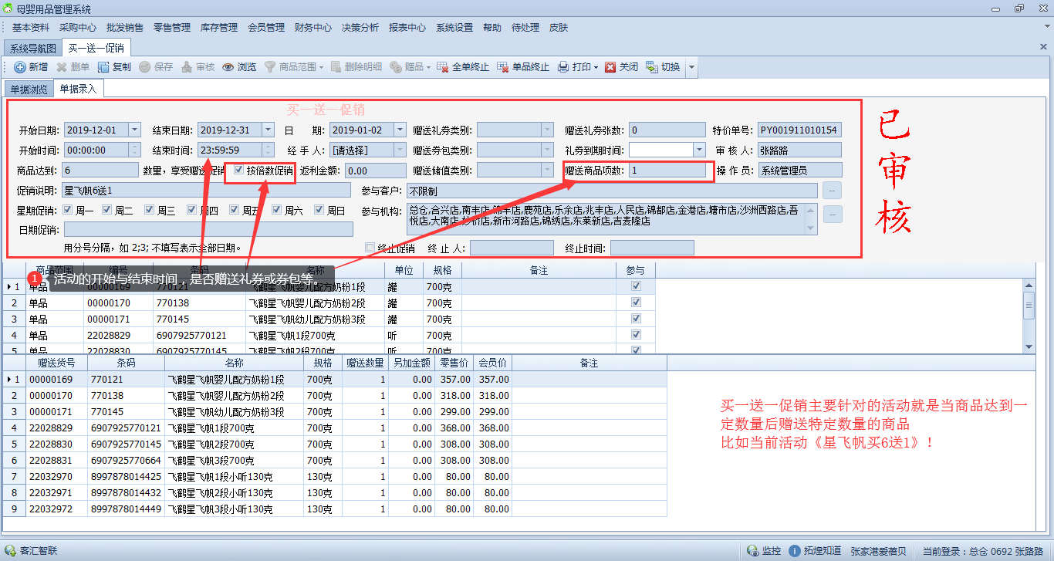Click the 删除明细 icon
The image size is (1054, 561).
click(x=336, y=67)
